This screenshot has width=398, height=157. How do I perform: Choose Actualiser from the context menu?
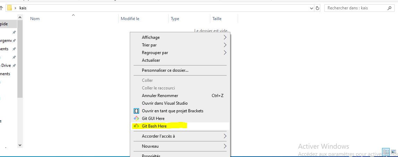151,60
